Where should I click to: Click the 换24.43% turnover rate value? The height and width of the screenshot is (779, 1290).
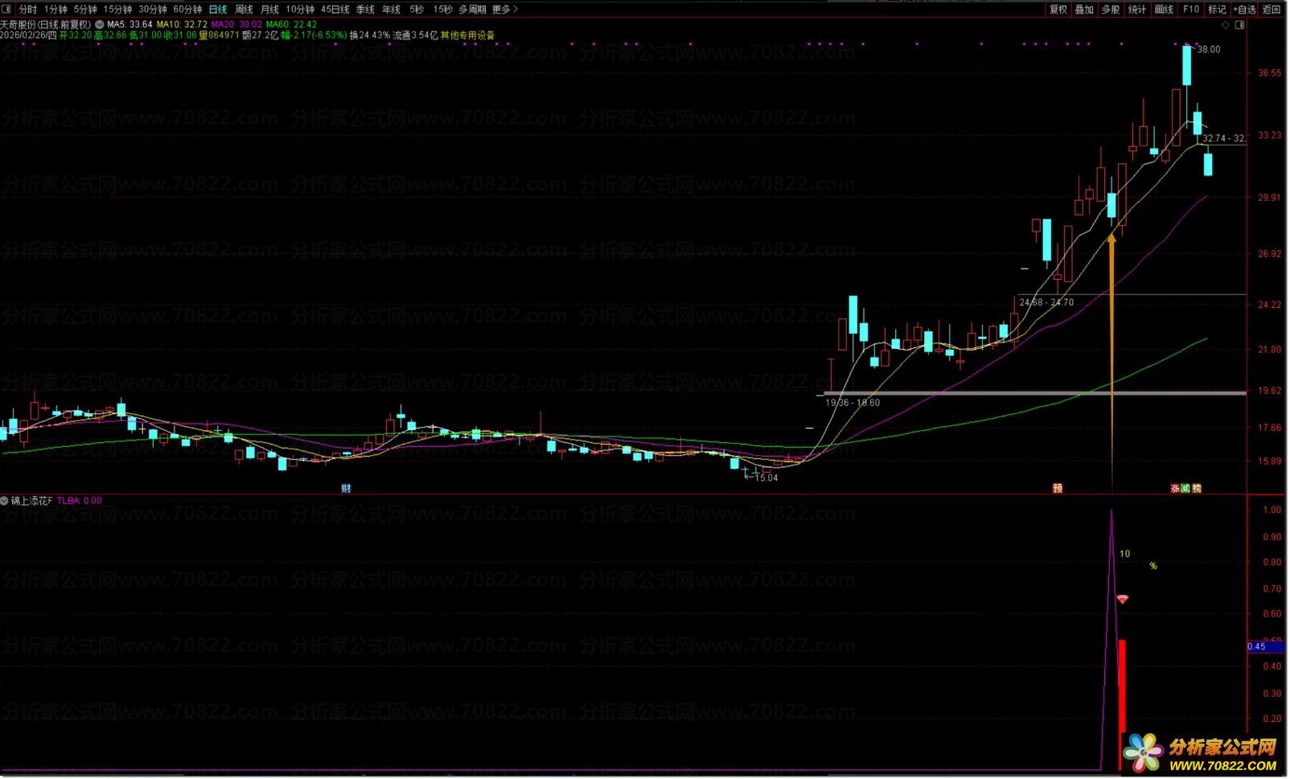coord(370,35)
